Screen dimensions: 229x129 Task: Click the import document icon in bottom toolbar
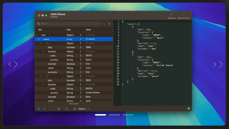coord(59,109)
